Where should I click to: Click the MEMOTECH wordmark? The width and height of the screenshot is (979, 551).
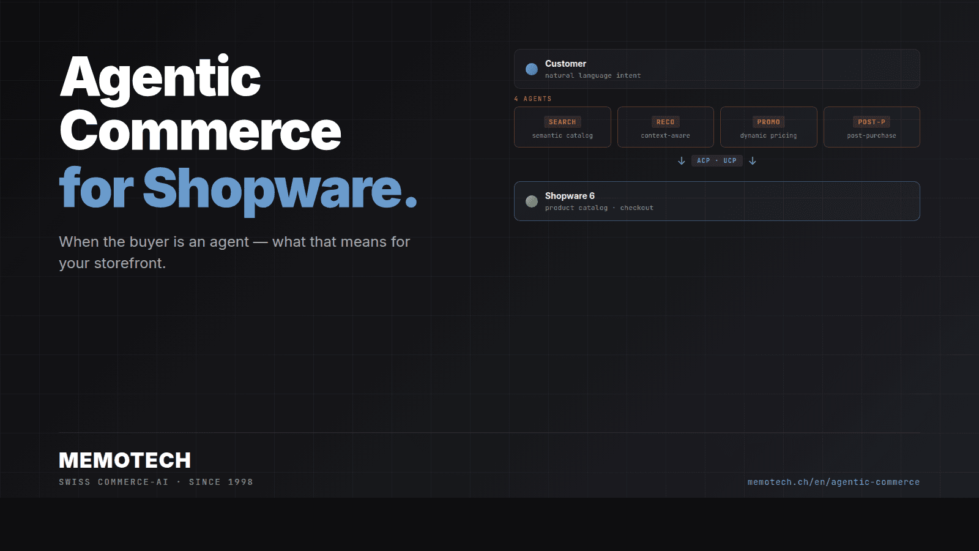click(124, 460)
